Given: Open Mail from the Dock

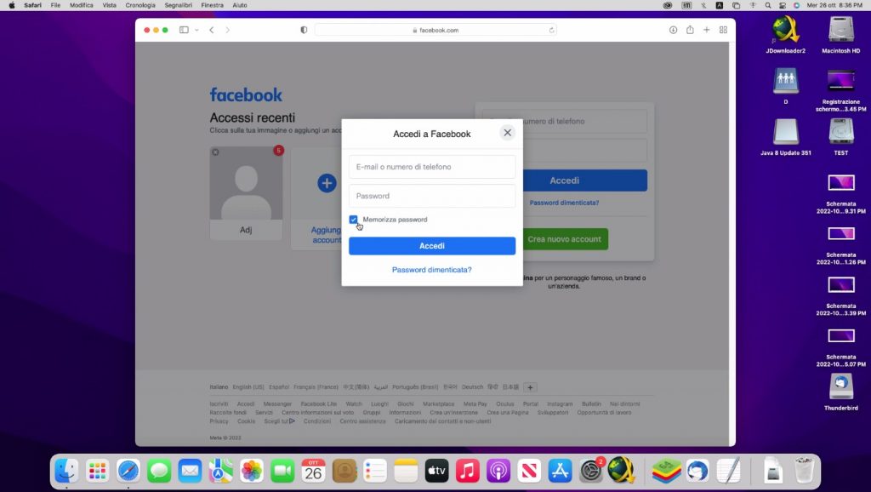Looking at the screenshot, I should [190, 470].
